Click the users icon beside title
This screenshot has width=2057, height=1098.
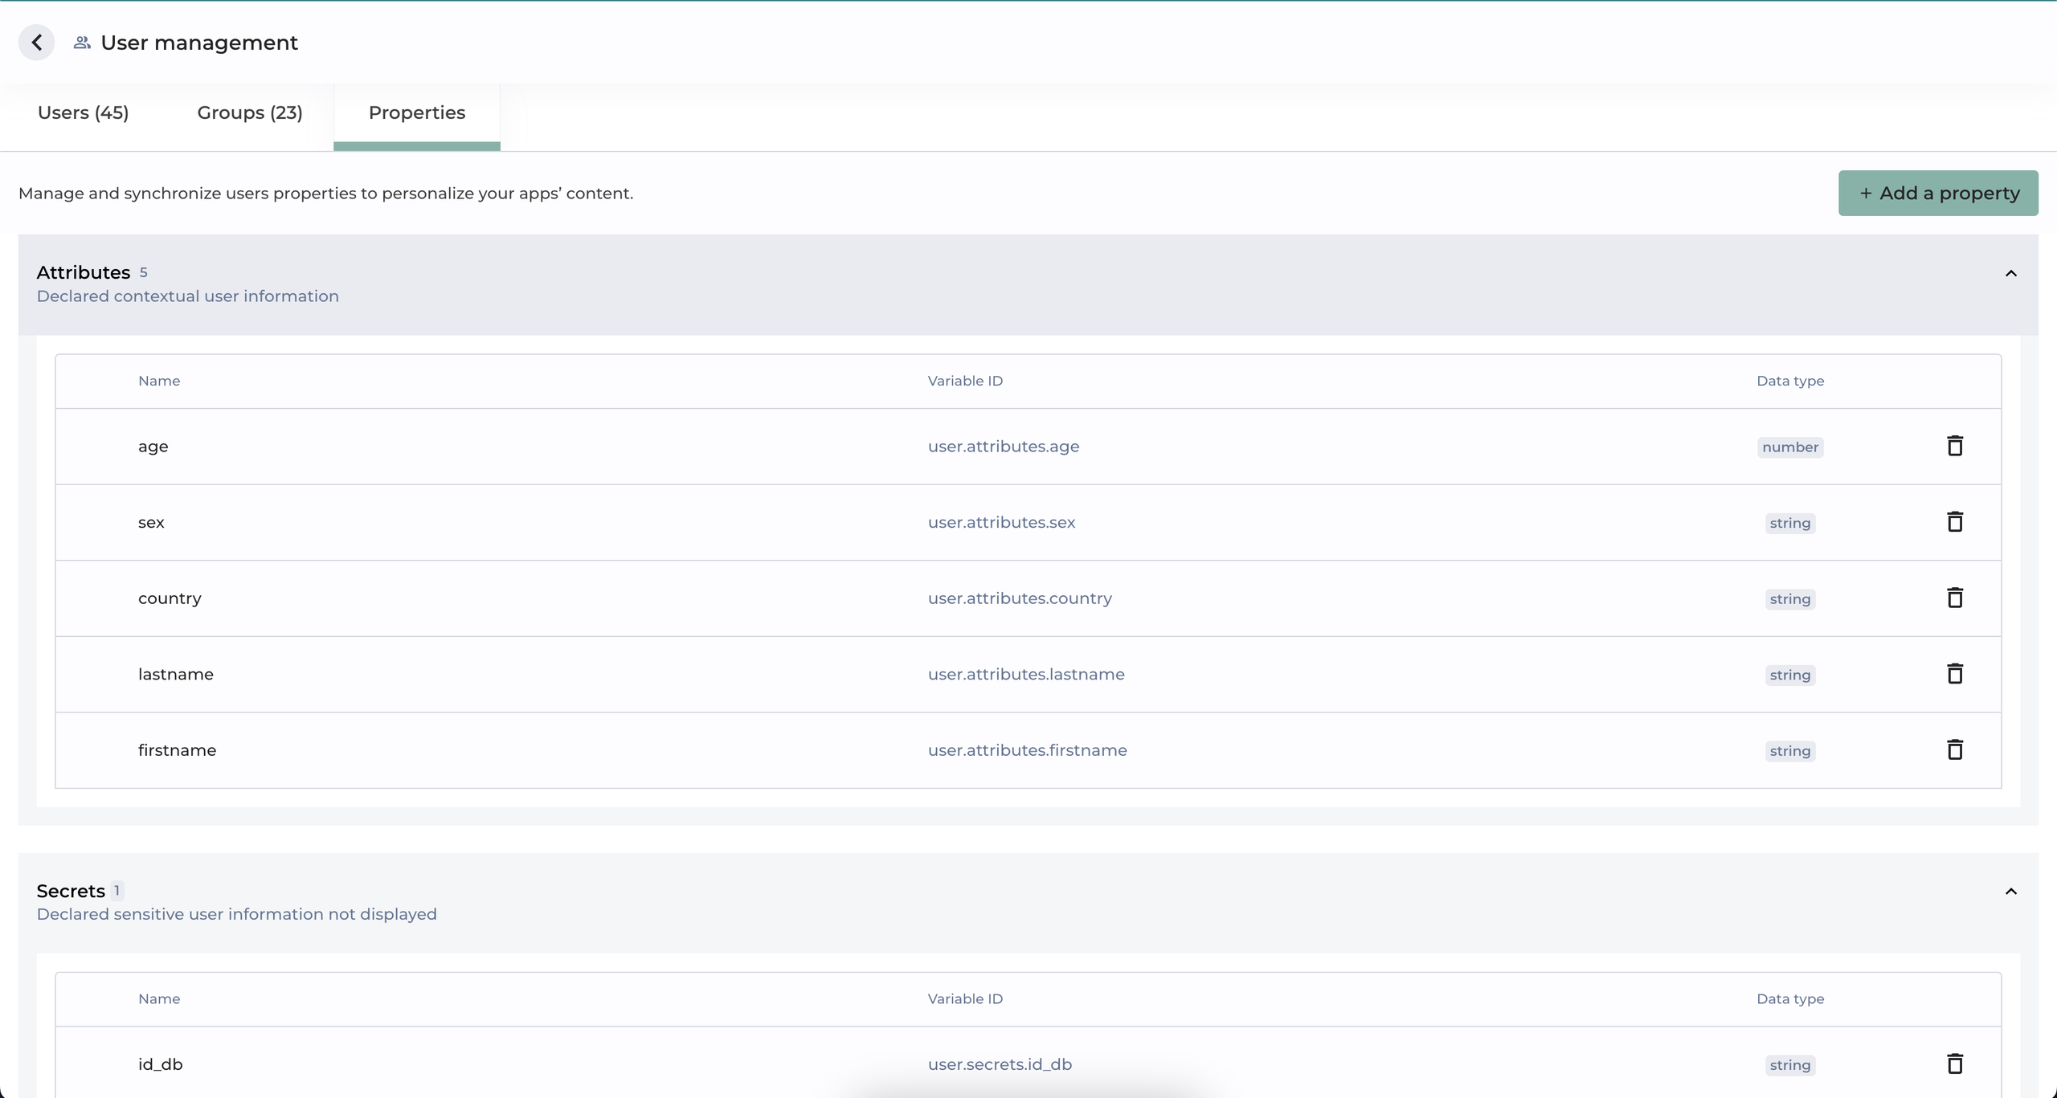coord(81,43)
